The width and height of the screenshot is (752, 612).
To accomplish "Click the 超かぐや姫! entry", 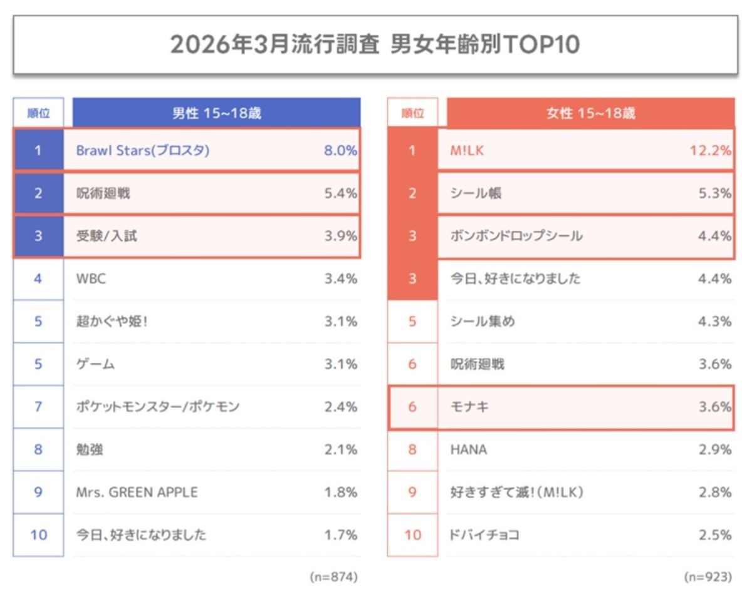I will (112, 322).
